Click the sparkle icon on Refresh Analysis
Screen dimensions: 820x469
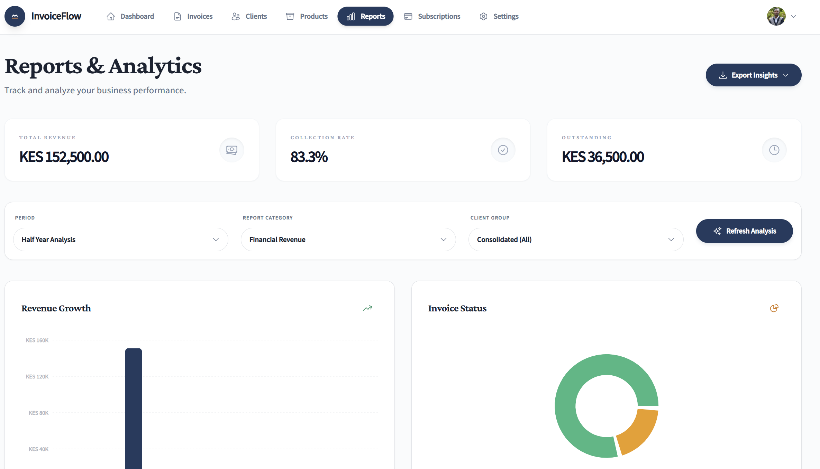tap(717, 231)
